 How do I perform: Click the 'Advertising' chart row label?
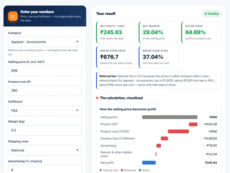(x=108, y=146)
